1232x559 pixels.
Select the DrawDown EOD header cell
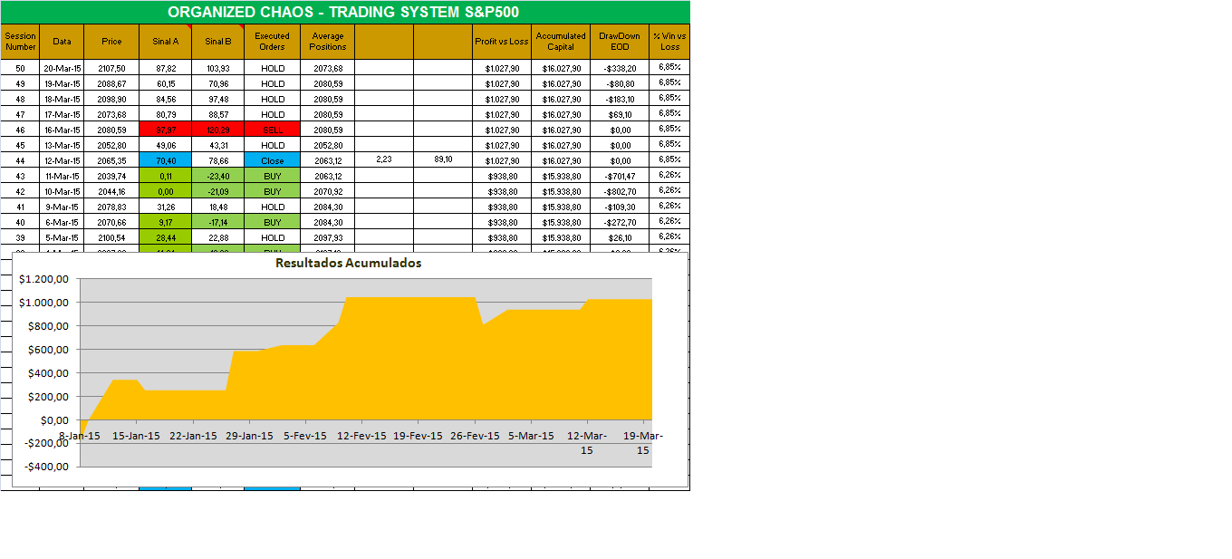click(x=620, y=42)
